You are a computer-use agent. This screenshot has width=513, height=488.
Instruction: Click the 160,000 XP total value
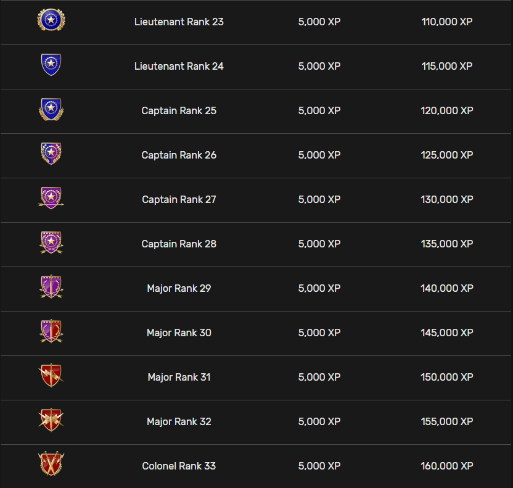pyautogui.click(x=447, y=466)
